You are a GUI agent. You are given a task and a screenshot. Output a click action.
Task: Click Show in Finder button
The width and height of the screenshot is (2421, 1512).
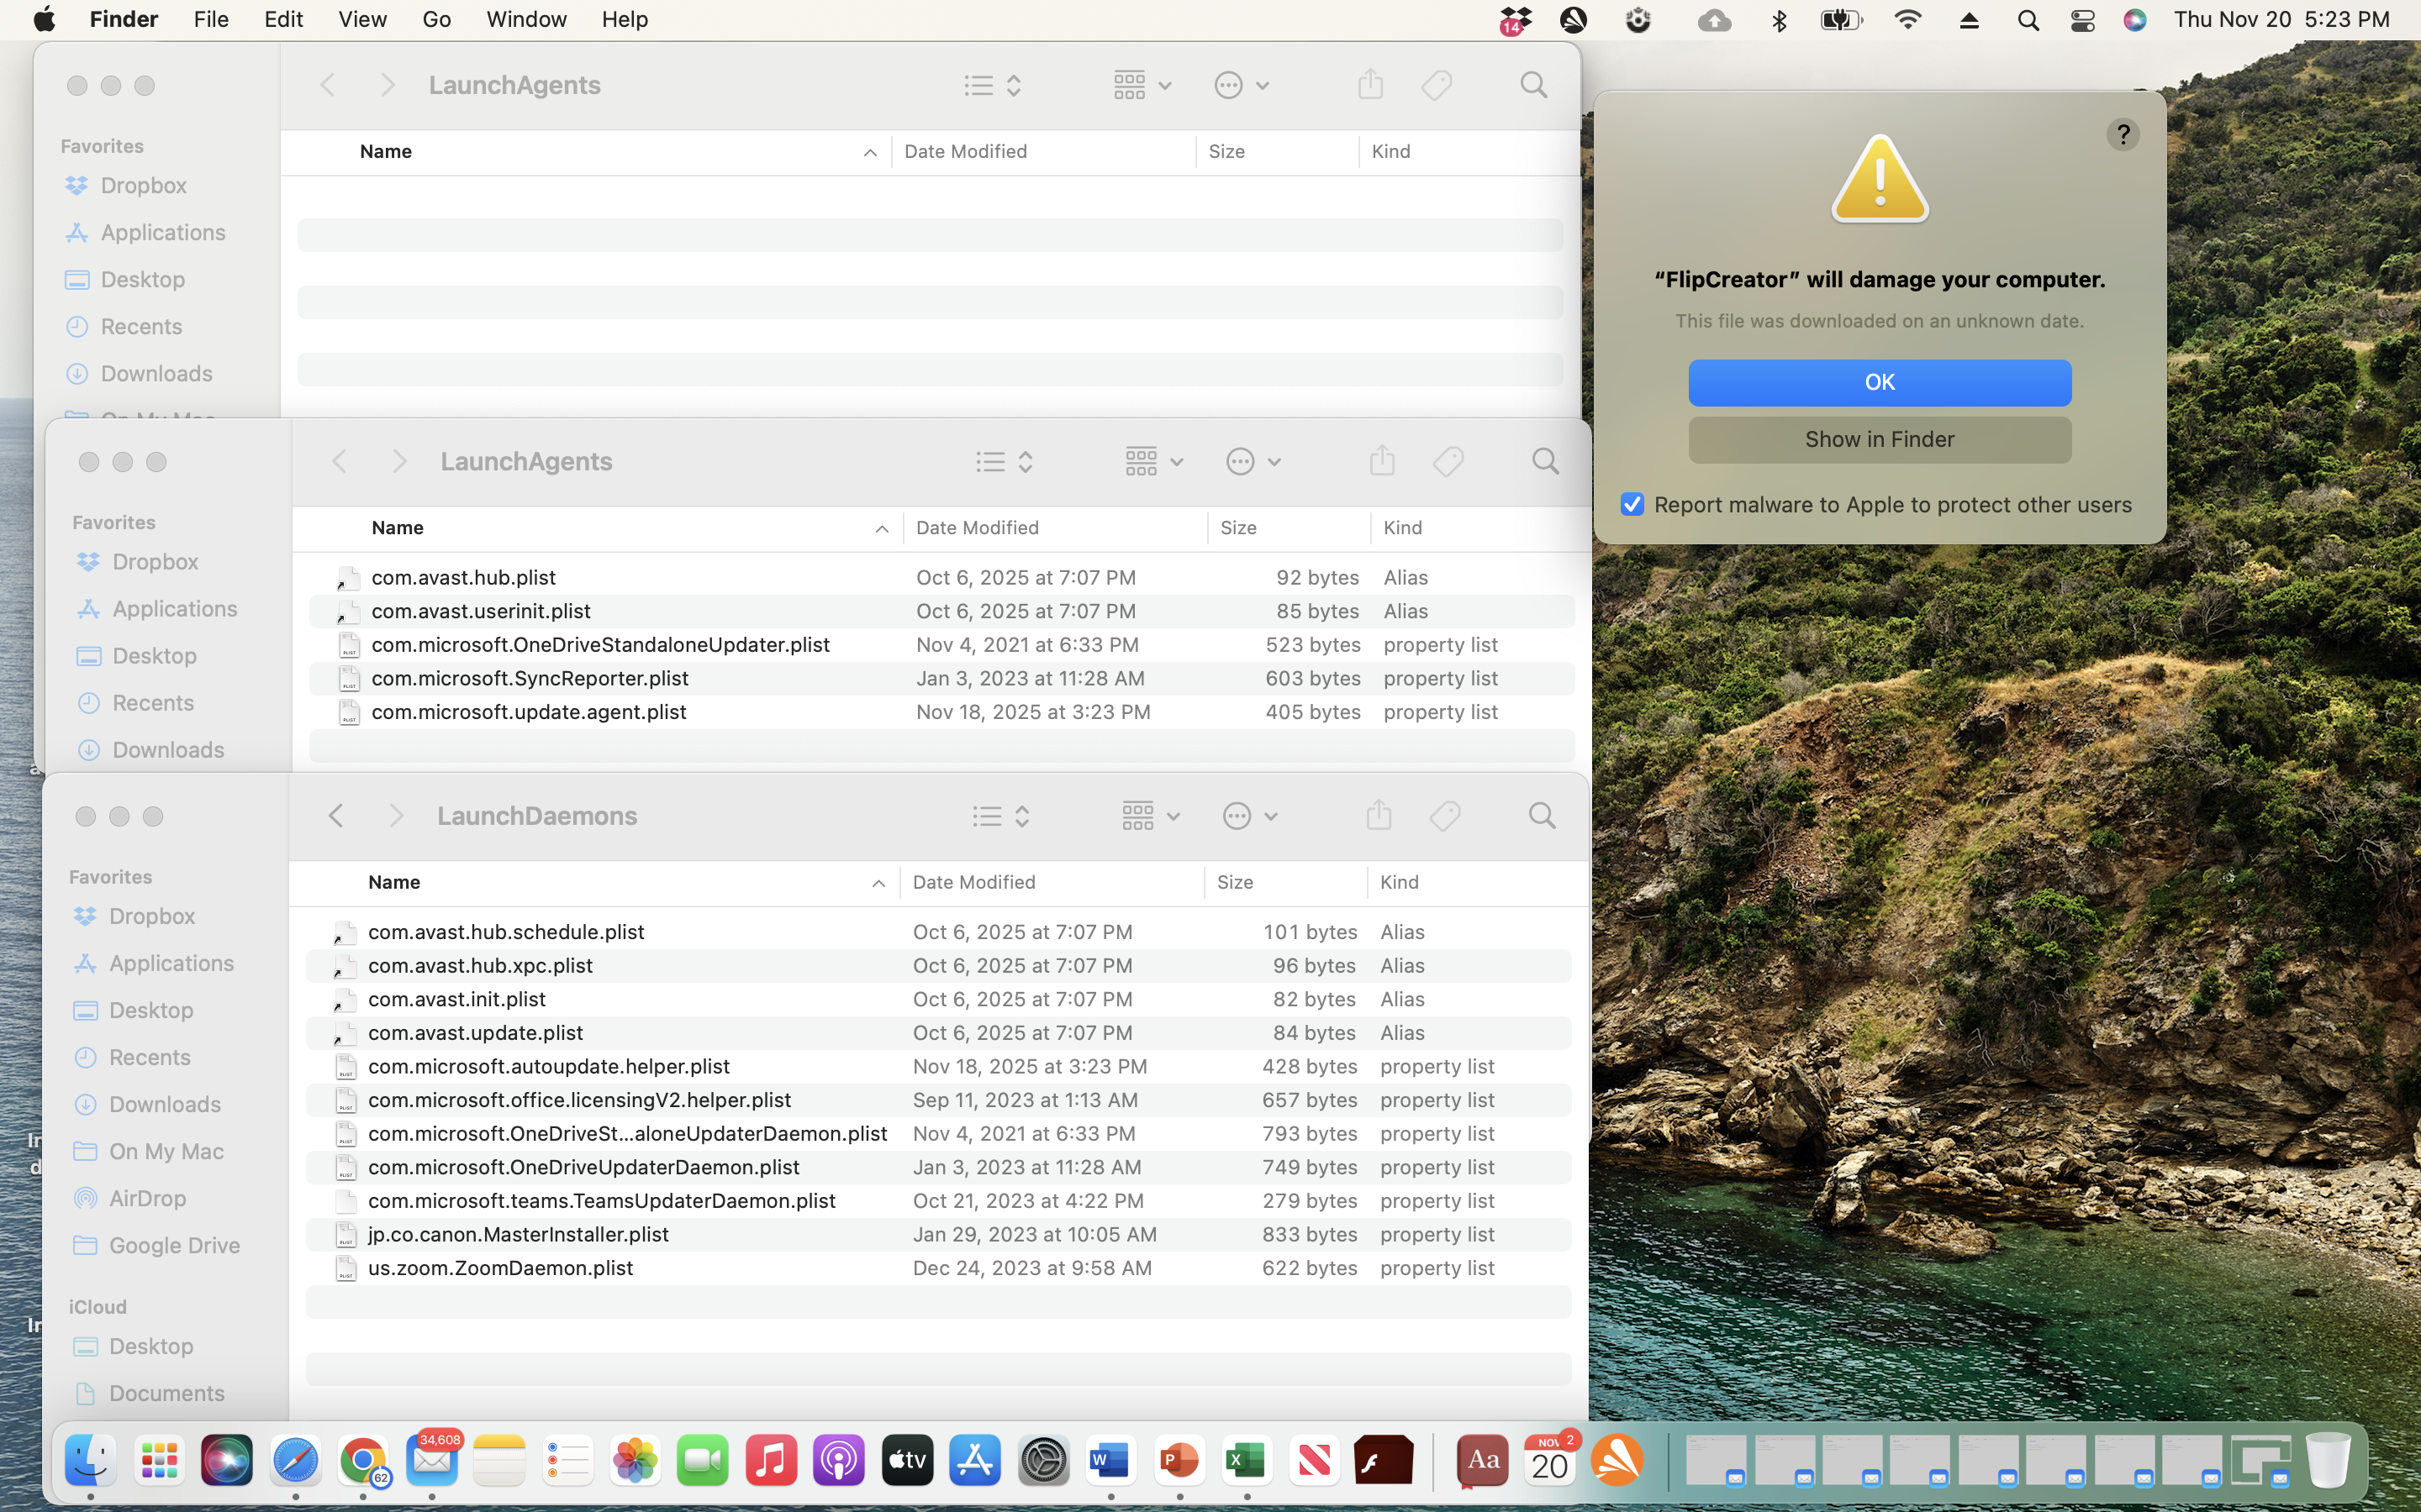(x=1879, y=440)
